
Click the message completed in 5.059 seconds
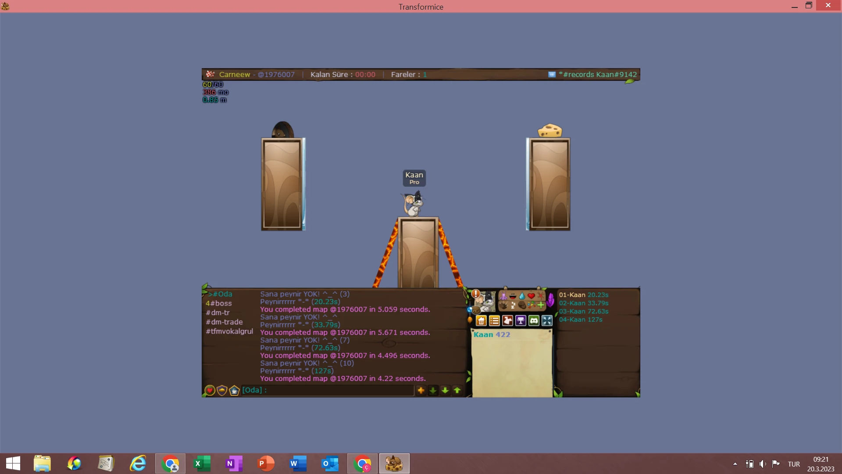345,309
